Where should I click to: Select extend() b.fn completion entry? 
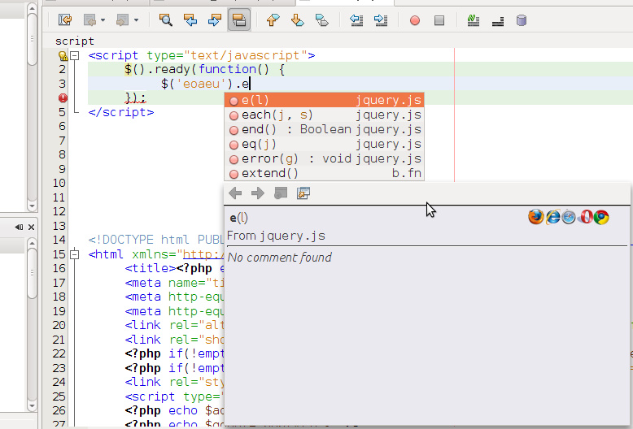point(324,173)
